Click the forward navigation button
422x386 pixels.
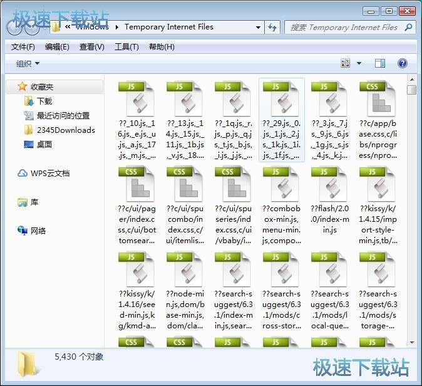pos(32,27)
